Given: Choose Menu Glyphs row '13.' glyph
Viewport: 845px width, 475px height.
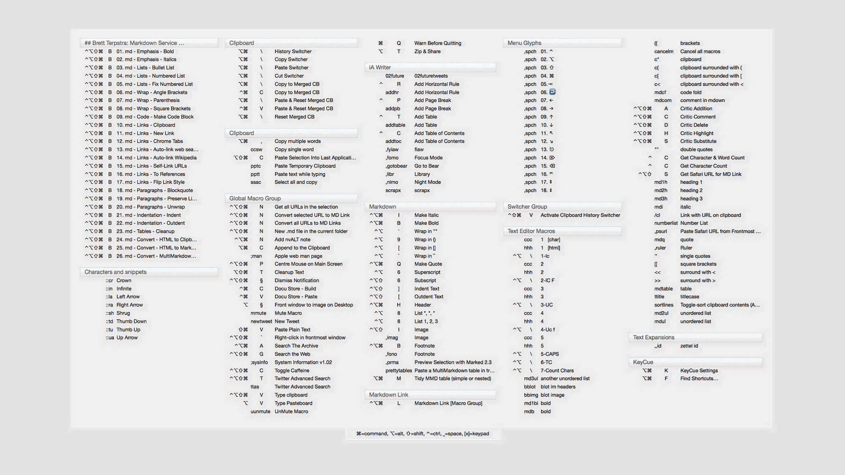Looking at the screenshot, I should (551, 149).
